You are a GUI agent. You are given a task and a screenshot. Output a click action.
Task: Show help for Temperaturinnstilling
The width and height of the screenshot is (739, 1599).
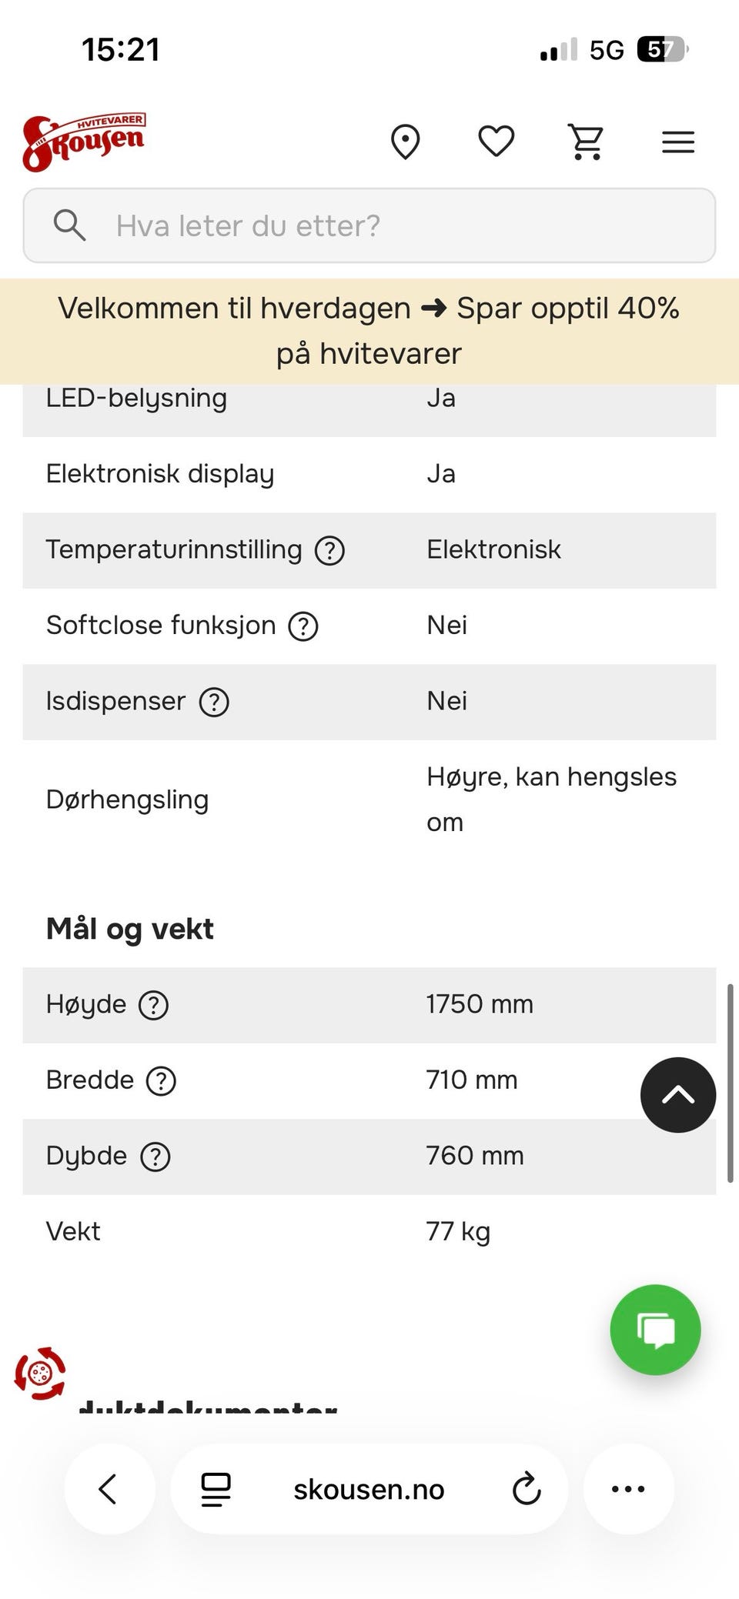[329, 550]
